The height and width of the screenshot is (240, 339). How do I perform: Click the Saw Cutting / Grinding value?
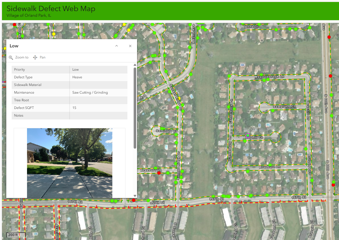pyautogui.click(x=90, y=92)
